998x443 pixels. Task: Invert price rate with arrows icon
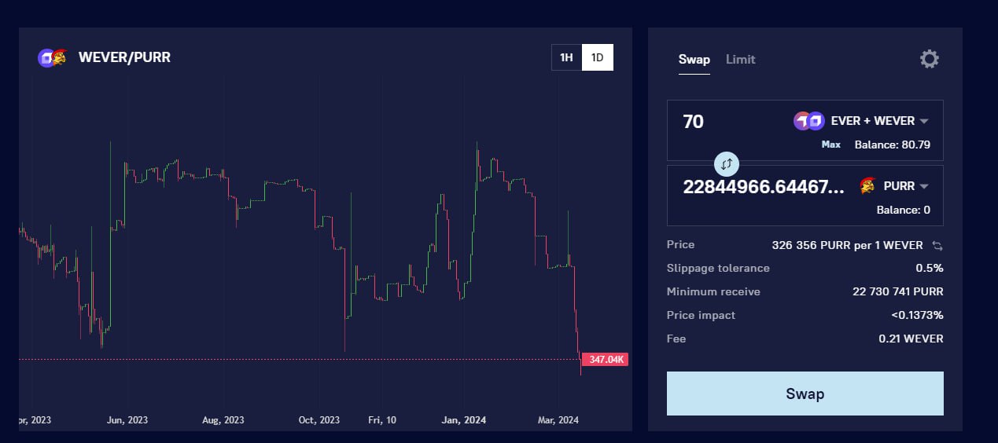(x=937, y=245)
